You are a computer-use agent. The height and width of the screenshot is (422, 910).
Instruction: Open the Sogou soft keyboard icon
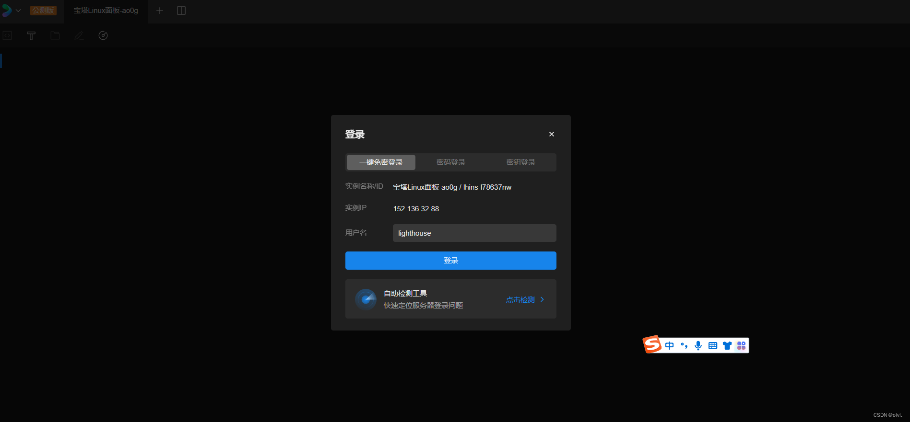713,345
